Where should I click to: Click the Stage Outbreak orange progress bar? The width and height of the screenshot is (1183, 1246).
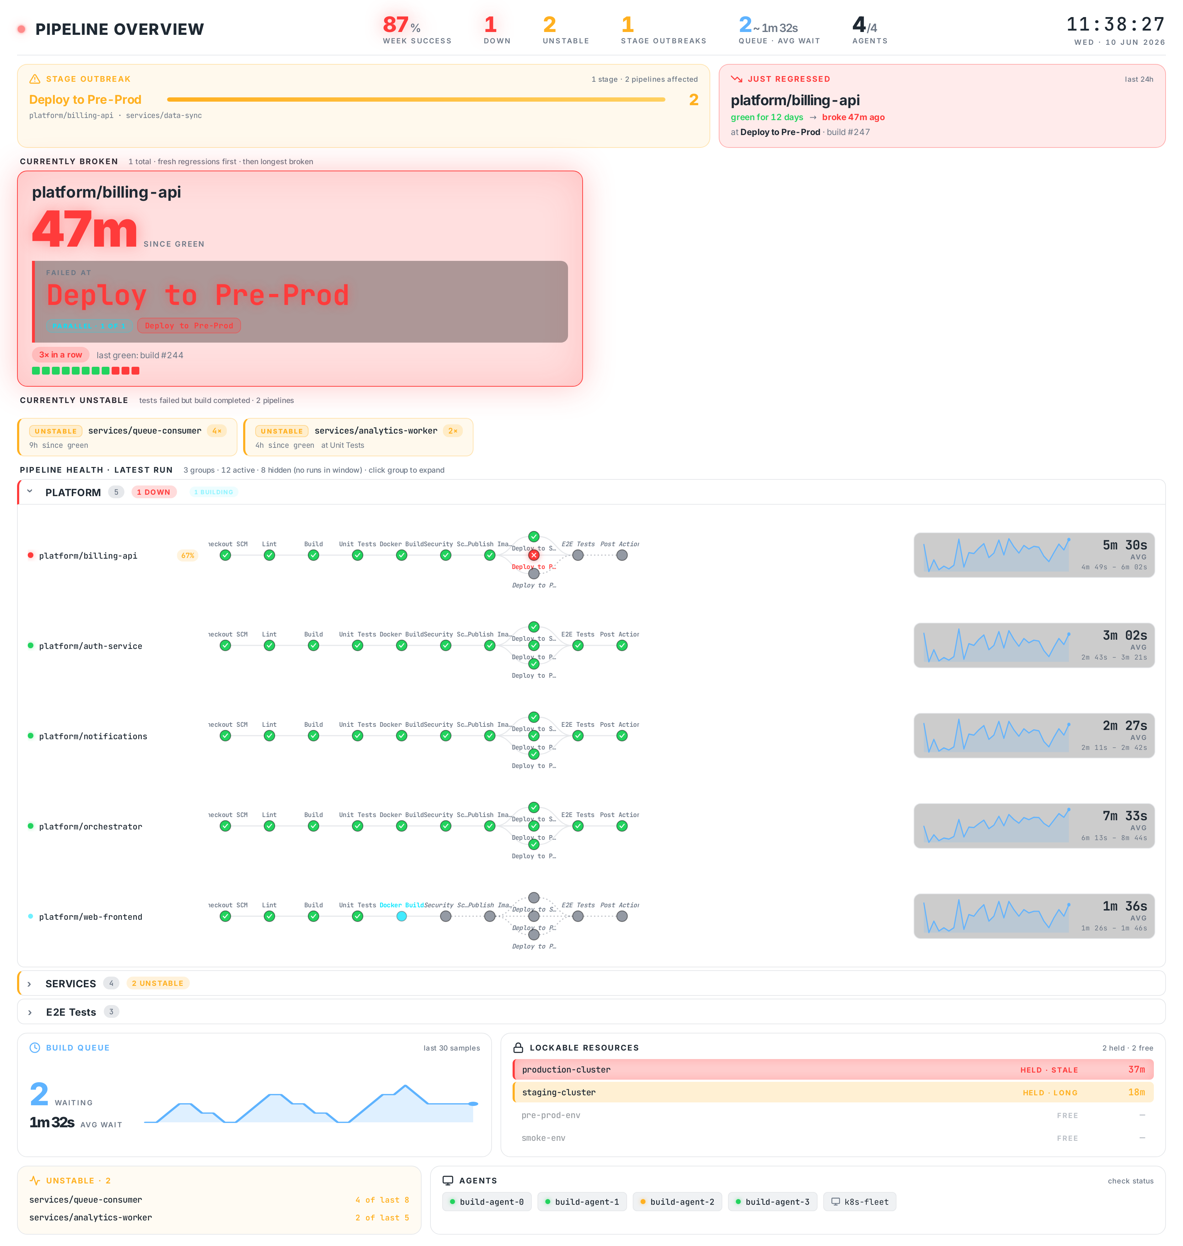coord(416,100)
